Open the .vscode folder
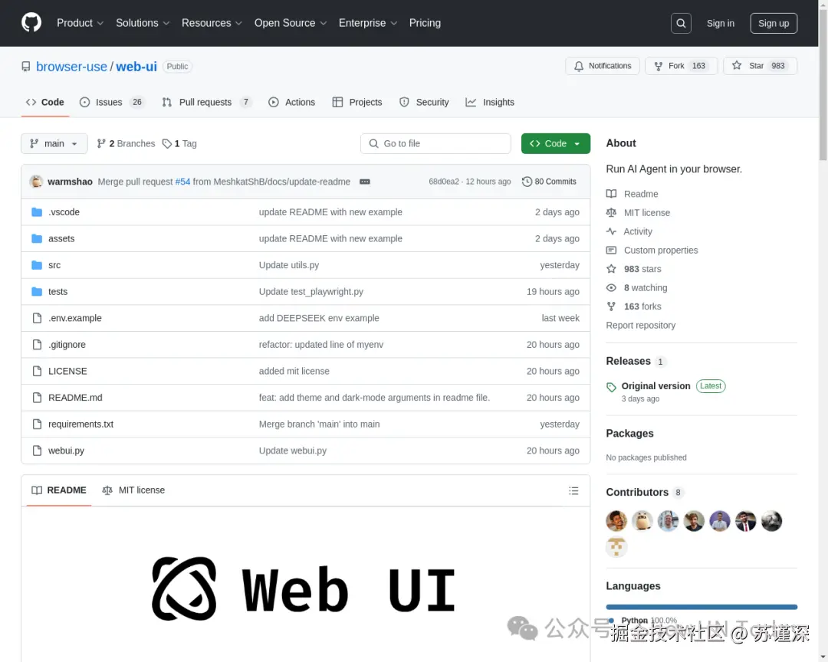828x662 pixels. point(64,212)
